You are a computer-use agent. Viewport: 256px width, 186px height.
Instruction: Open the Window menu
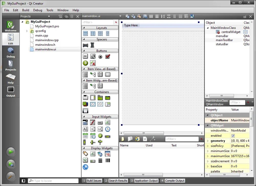pos(63,10)
